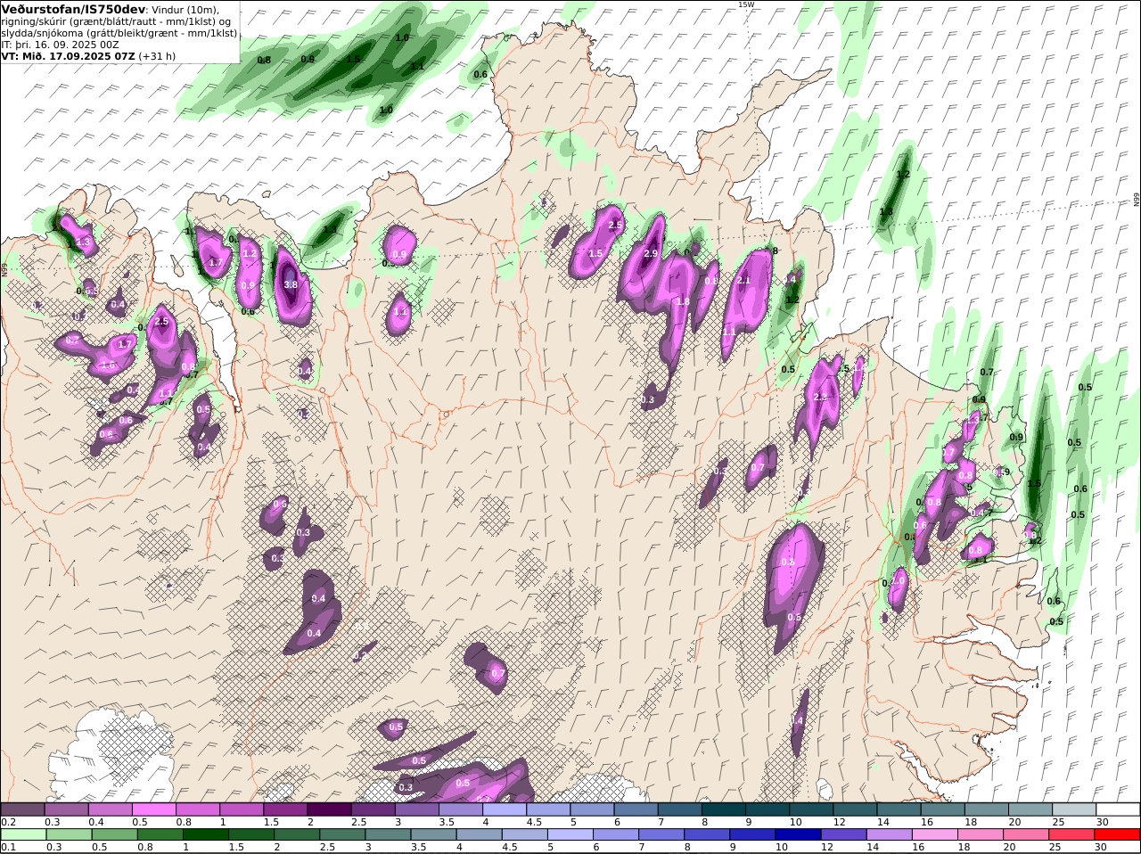Image resolution: width=1141 pixels, height=854 pixels.
Task: Select the rain legend swatch between 0.5 and 0.8
Action: tap(116, 834)
